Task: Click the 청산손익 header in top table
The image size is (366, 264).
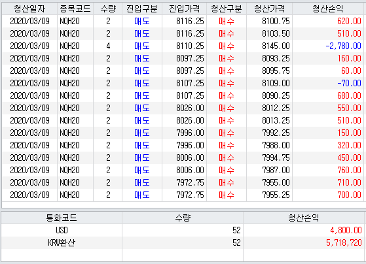Action: pos(328,9)
